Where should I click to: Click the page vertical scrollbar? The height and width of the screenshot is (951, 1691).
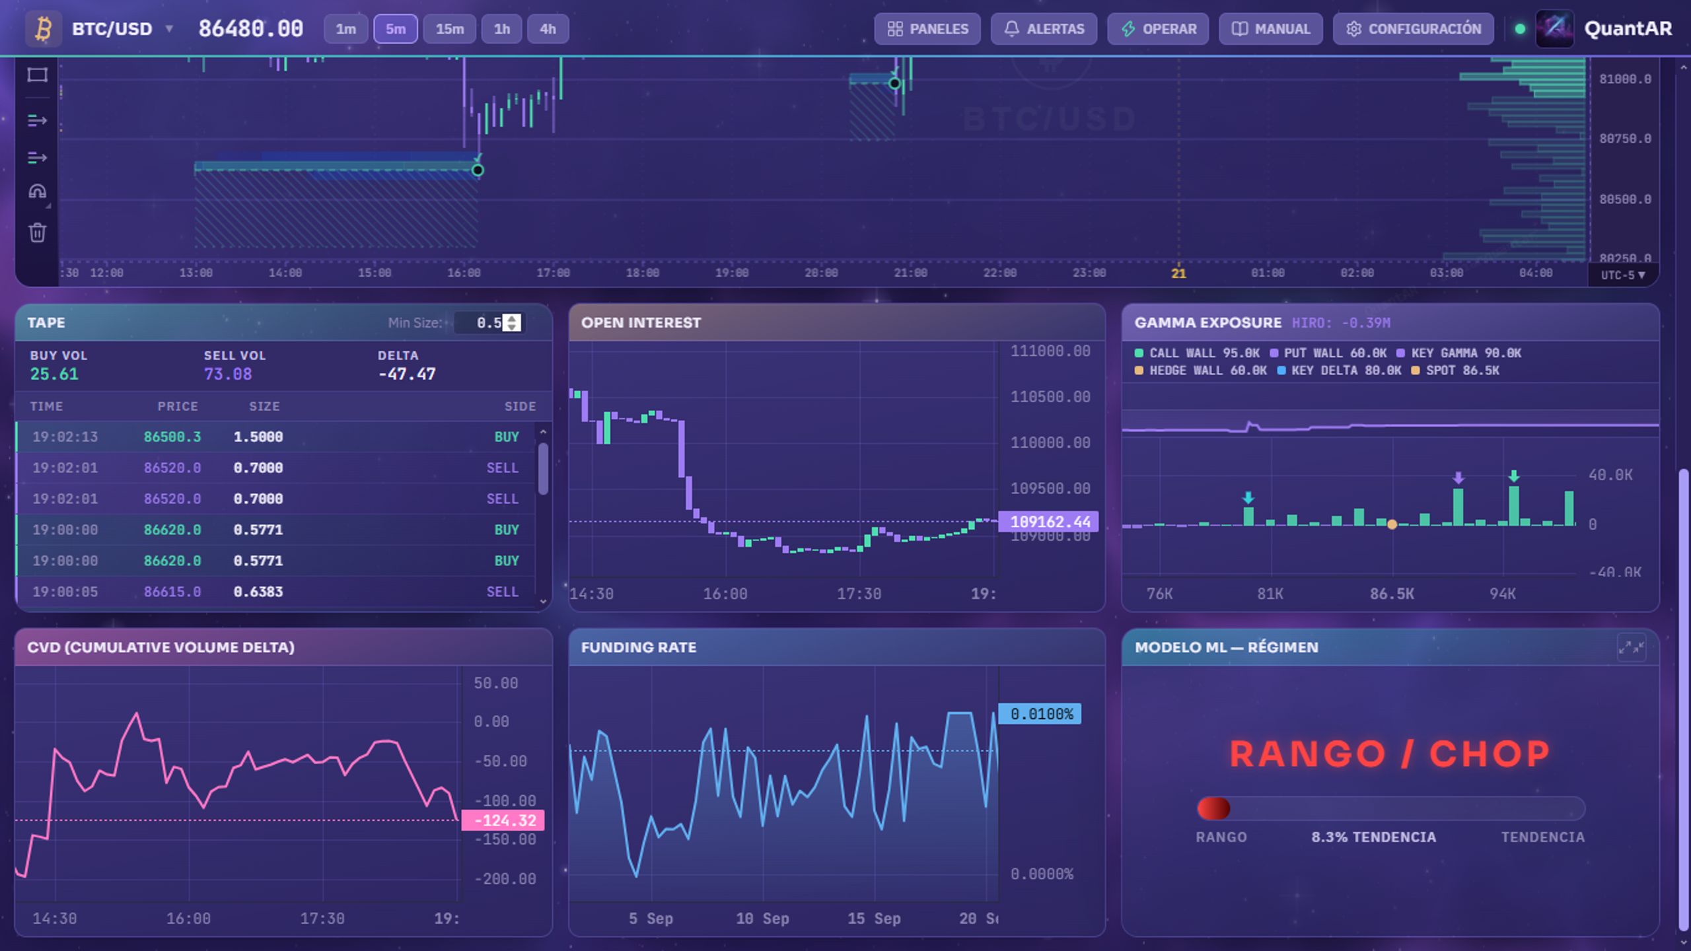[x=1683, y=700]
